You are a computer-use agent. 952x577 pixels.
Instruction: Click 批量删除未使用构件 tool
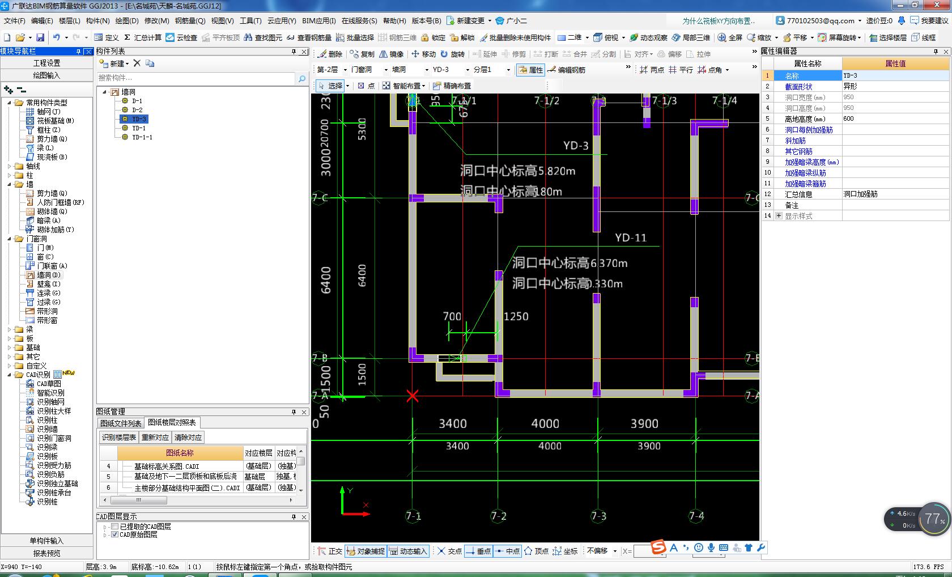pos(515,37)
